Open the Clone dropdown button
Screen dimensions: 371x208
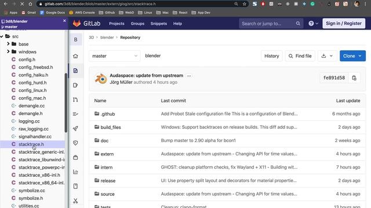[x=352, y=56]
